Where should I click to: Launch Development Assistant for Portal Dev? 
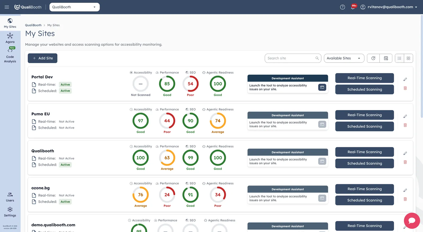click(x=322, y=87)
